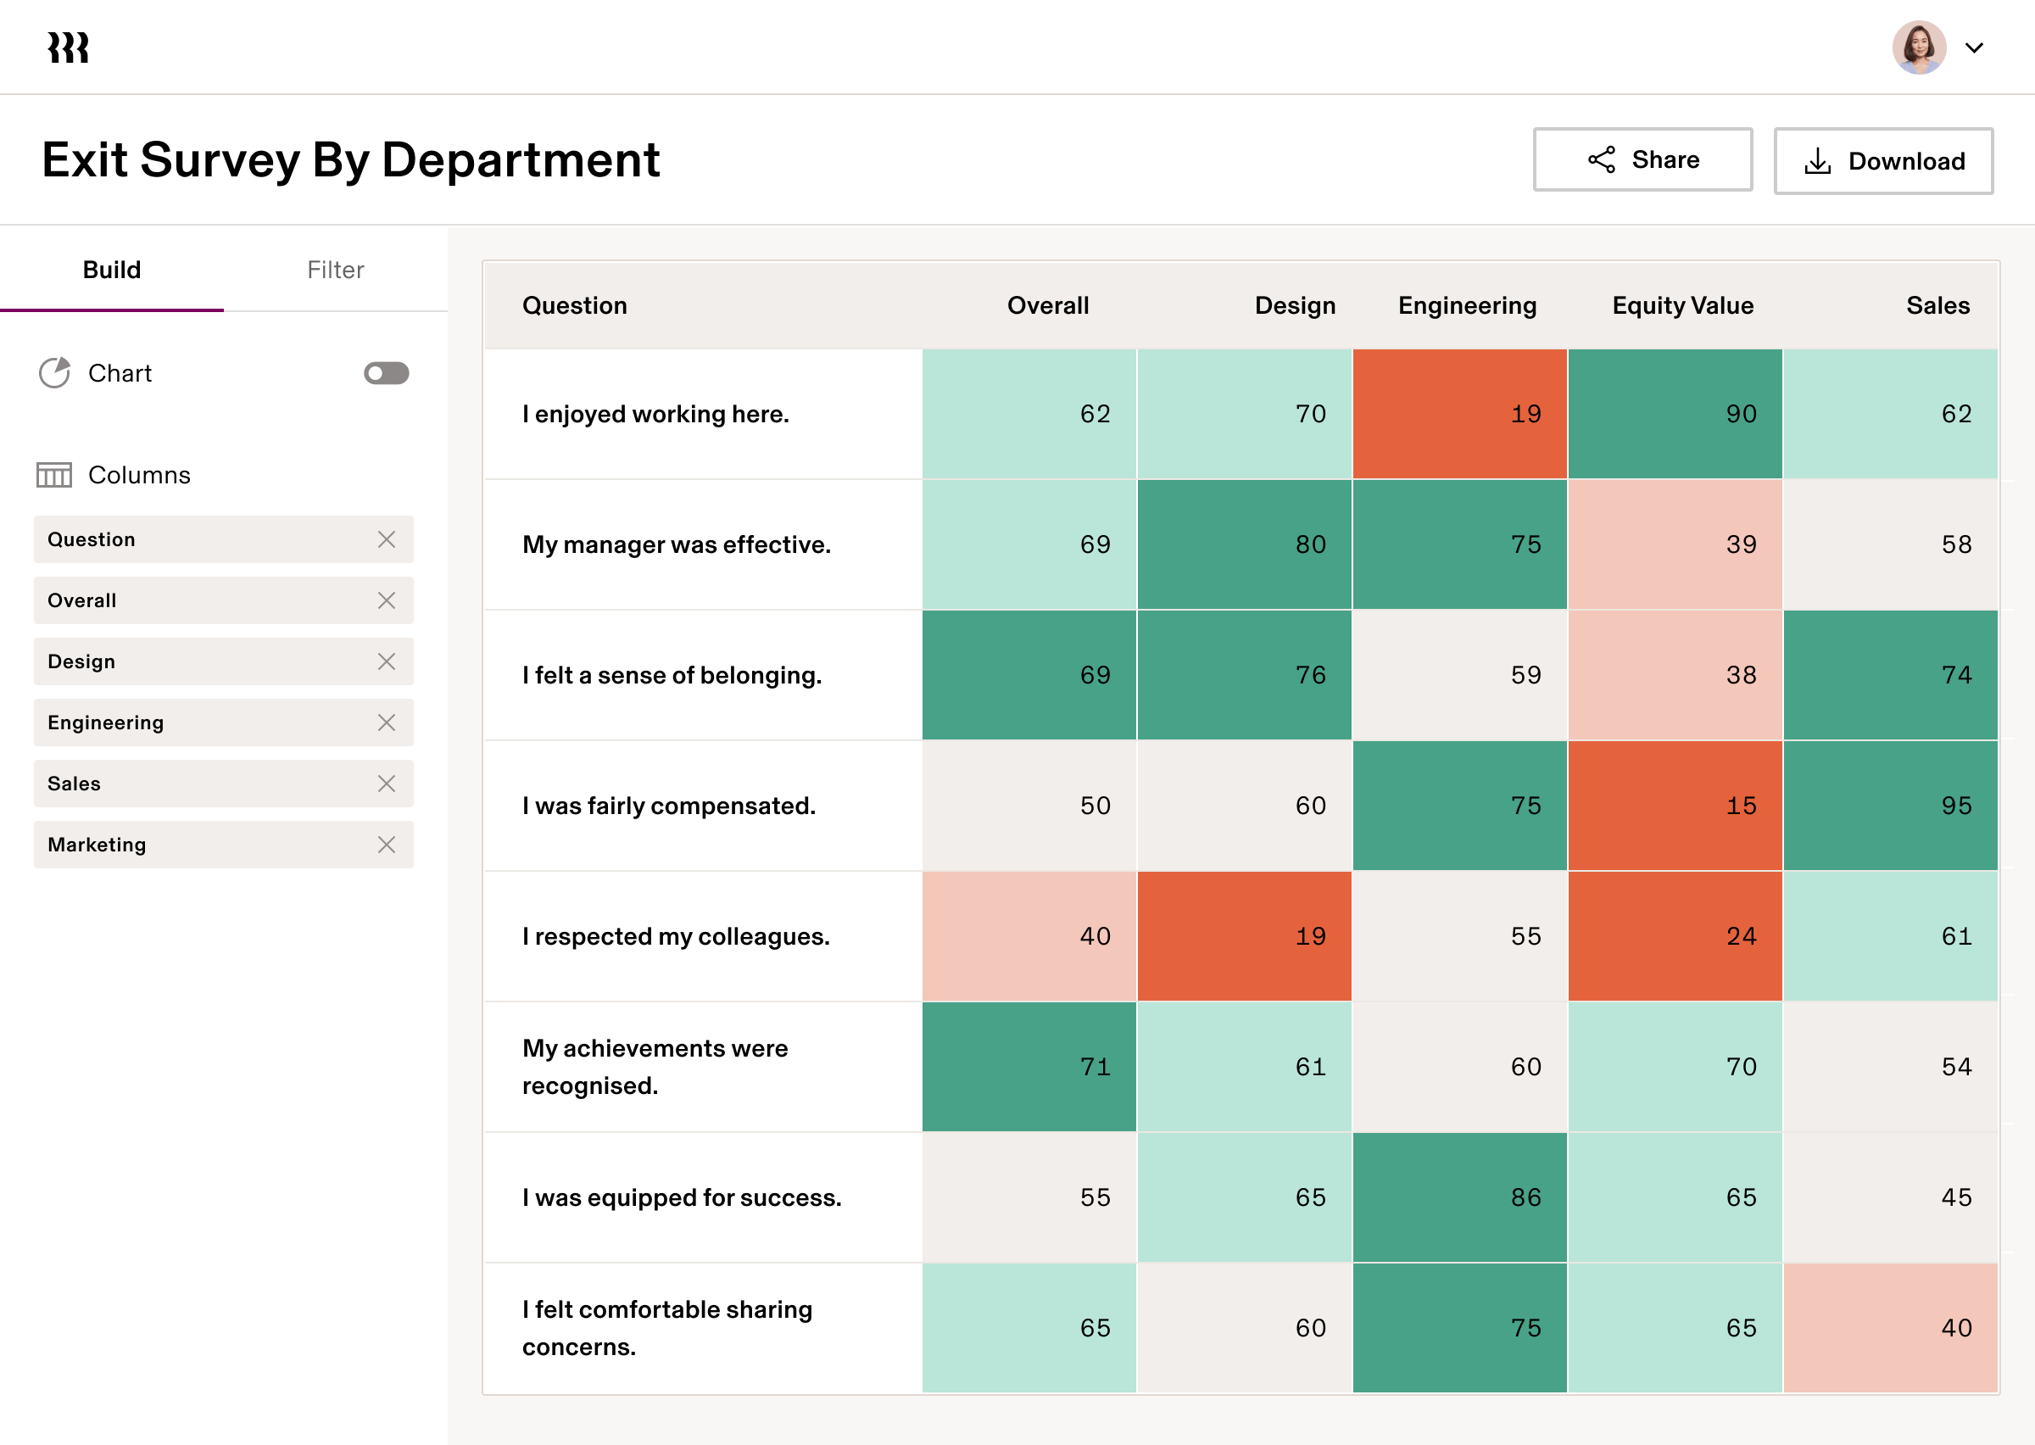Click the share icon inside the Share button

click(1603, 160)
